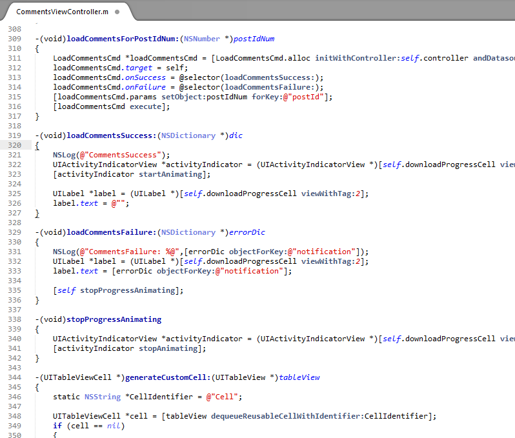Click the stopProgressAnimating method declaration on line 338
The width and height of the screenshot is (515, 438).
click(x=114, y=319)
